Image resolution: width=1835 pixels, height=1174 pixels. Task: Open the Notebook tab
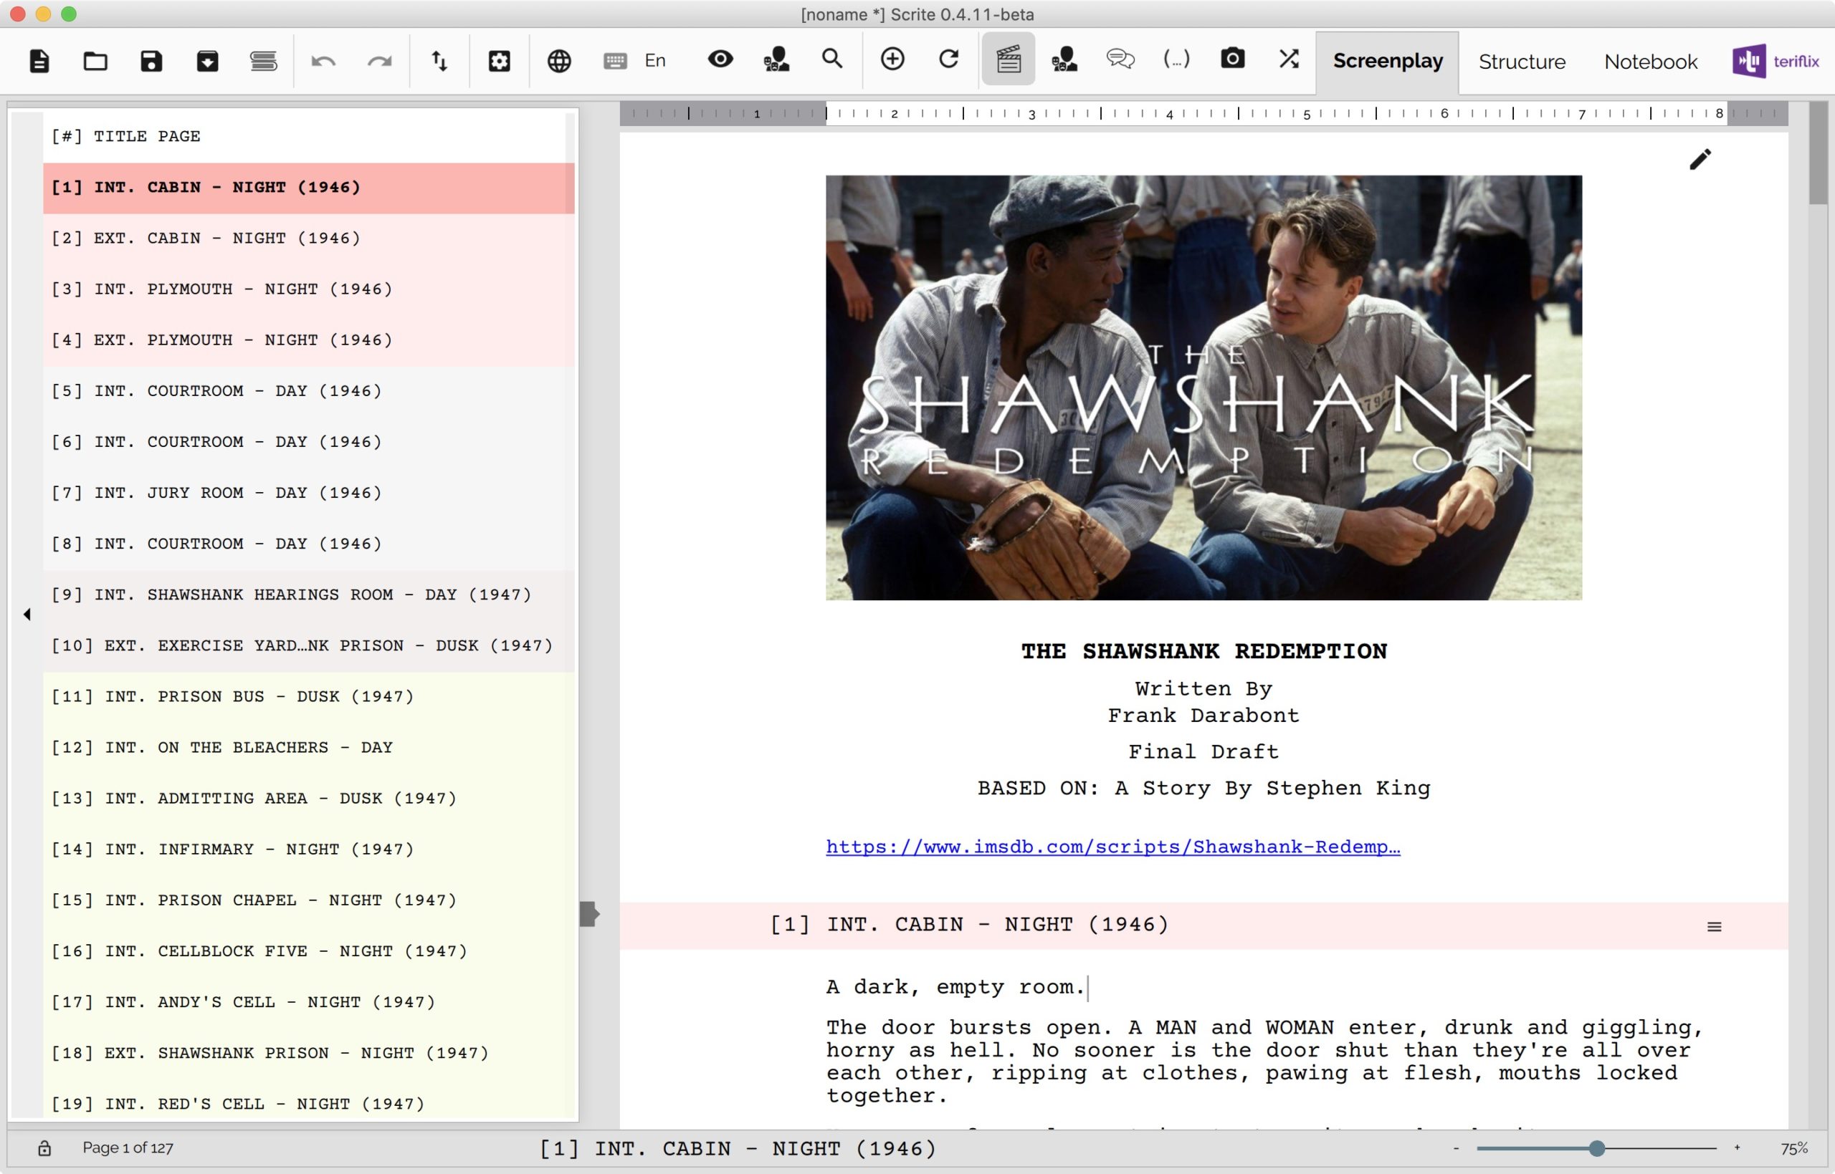[1651, 62]
